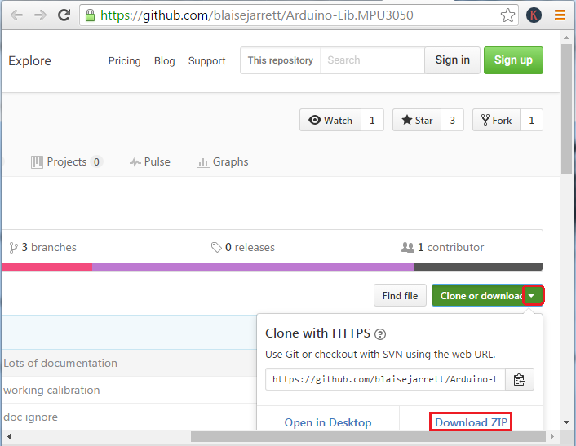Click the horizontal scrollbar right arrow

pyautogui.click(x=552, y=436)
